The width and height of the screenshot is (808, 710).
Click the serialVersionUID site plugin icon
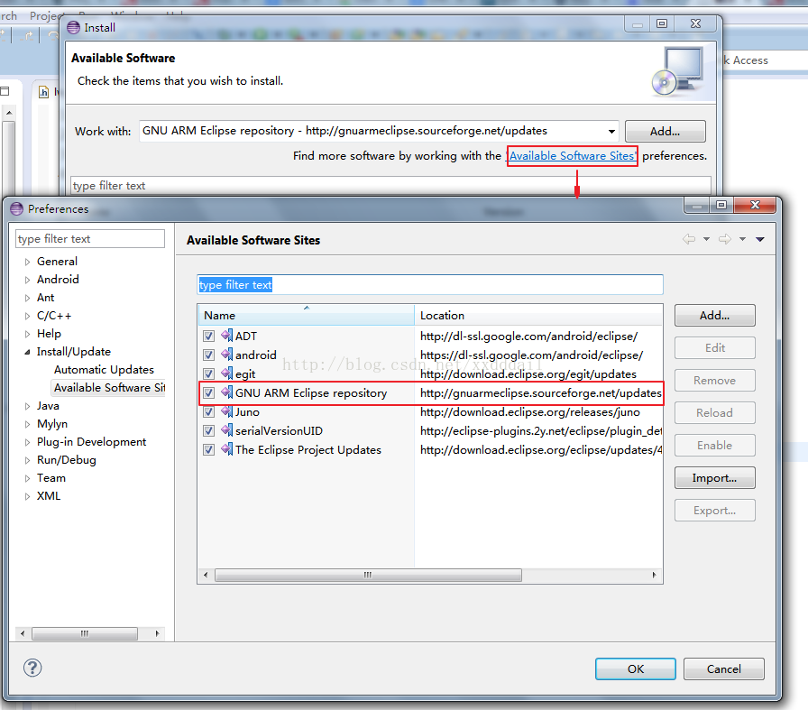point(226,430)
